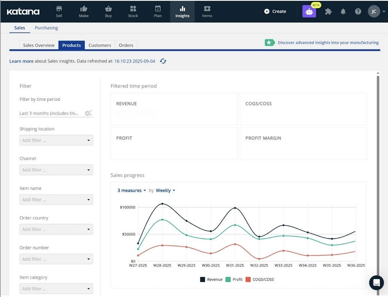The image size is (388, 297).
Task: Toggle the COGS/COSS legend swatch
Action: [248, 279]
